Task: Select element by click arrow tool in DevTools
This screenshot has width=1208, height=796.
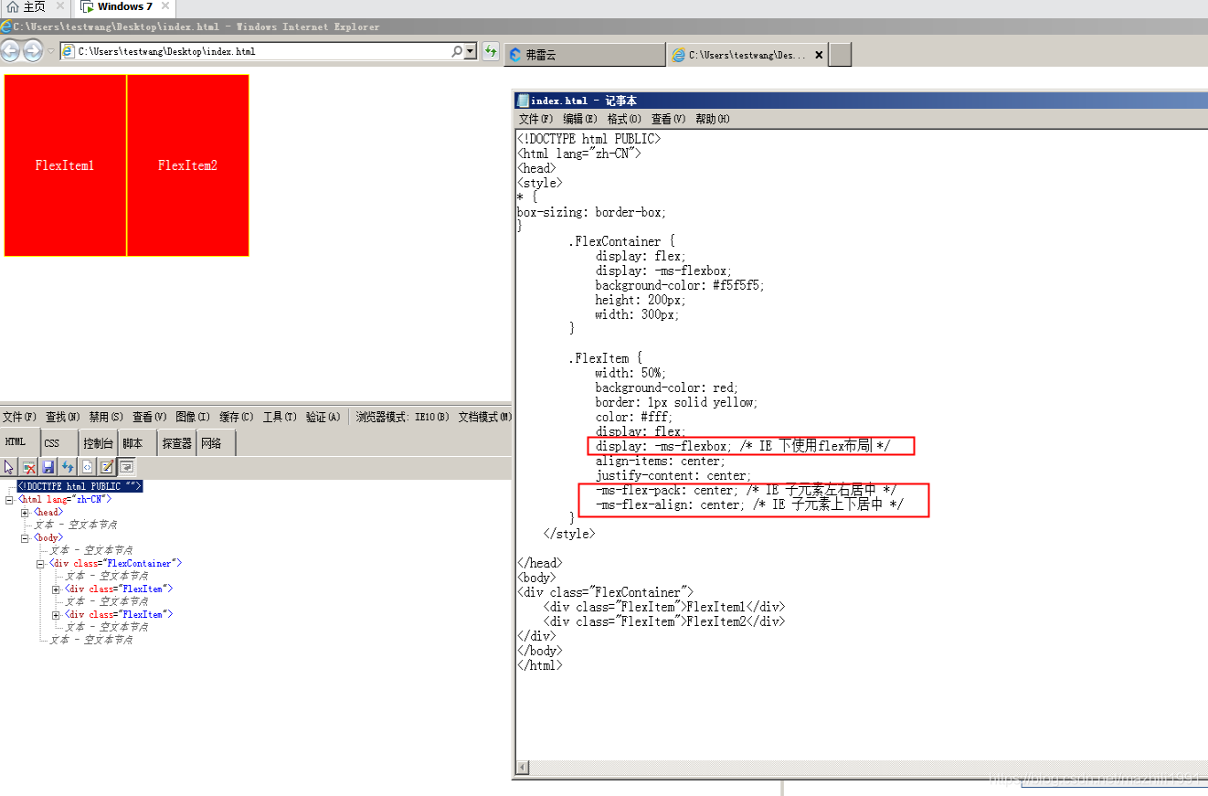Action: click(10, 467)
